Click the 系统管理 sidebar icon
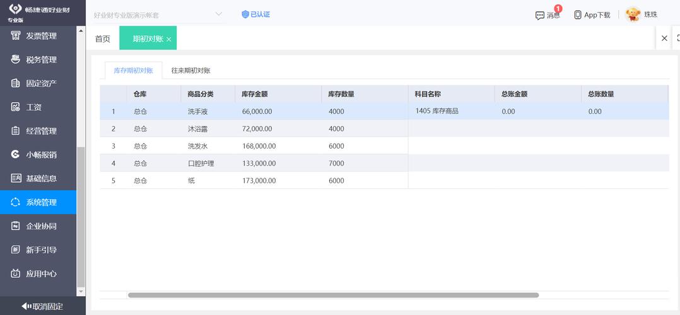The width and height of the screenshot is (680, 315). click(x=16, y=202)
